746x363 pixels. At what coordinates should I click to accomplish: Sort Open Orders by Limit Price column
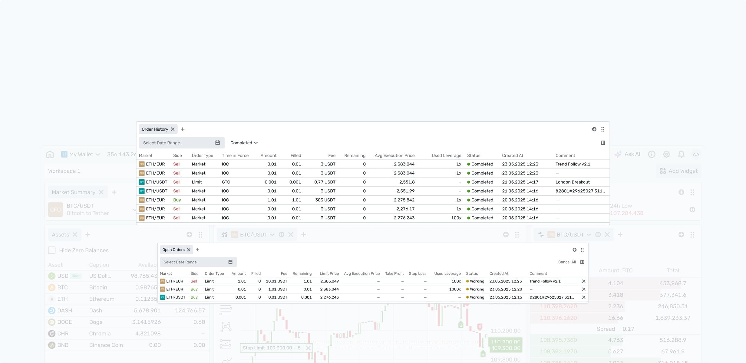point(329,273)
